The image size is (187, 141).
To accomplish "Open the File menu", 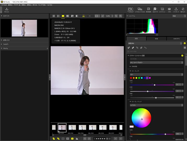I will pyautogui.click(x=4, y=5).
